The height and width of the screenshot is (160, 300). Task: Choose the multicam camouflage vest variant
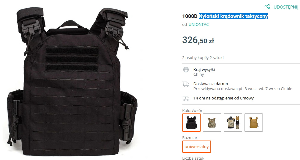tap(212, 123)
